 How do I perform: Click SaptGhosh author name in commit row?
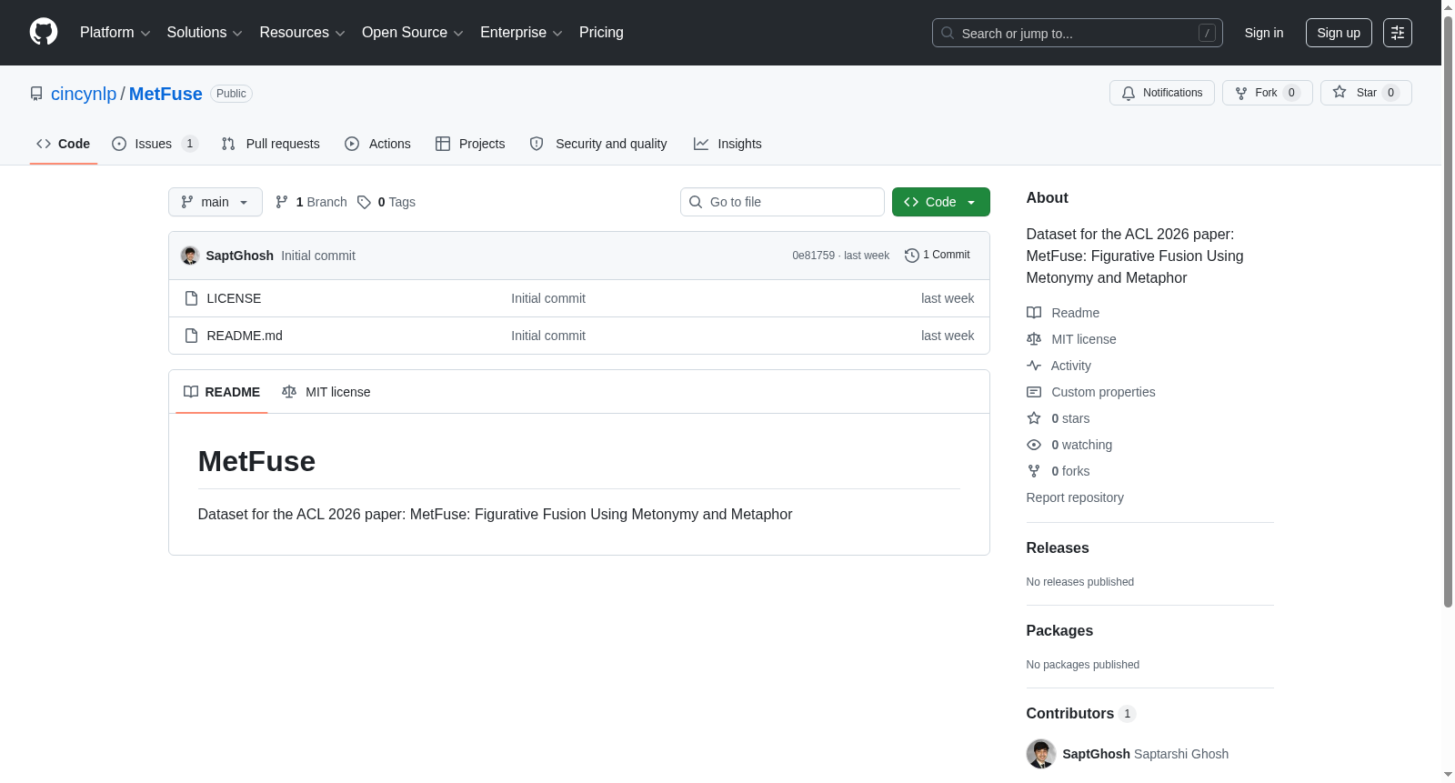tap(240, 256)
